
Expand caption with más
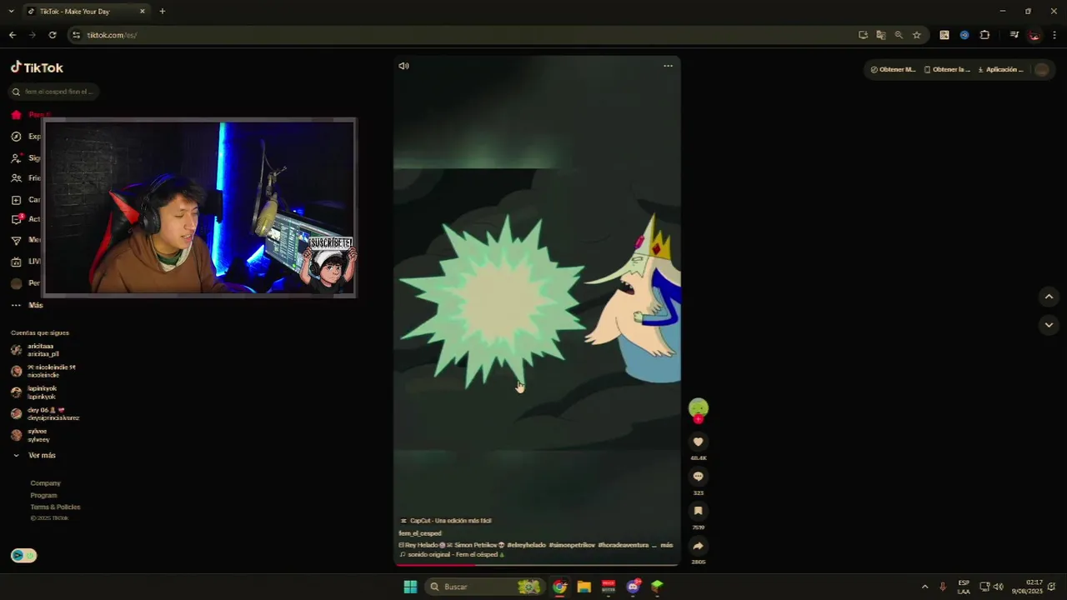click(x=666, y=545)
